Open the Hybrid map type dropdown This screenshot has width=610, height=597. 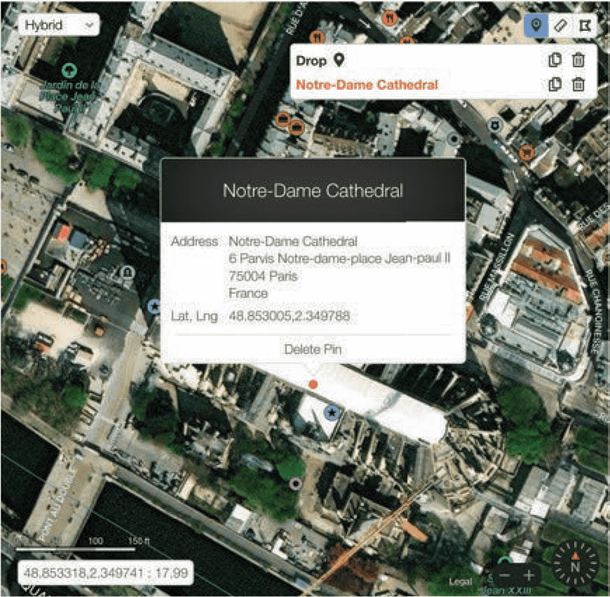click(x=59, y=25)
